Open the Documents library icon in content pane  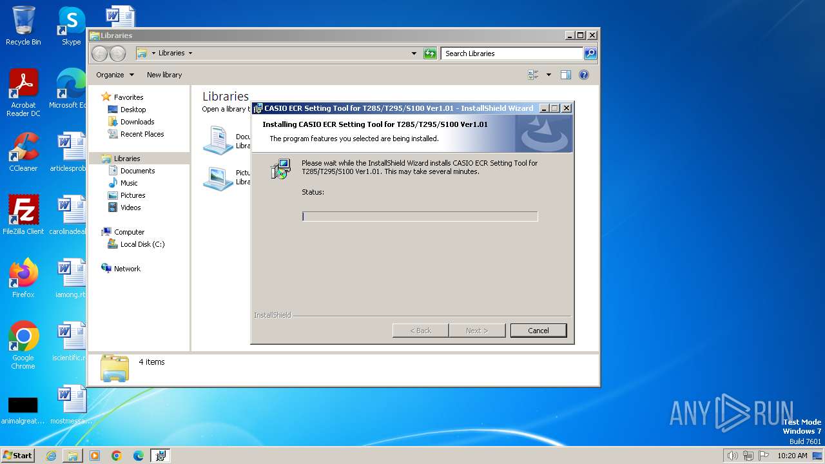(218, 140)
